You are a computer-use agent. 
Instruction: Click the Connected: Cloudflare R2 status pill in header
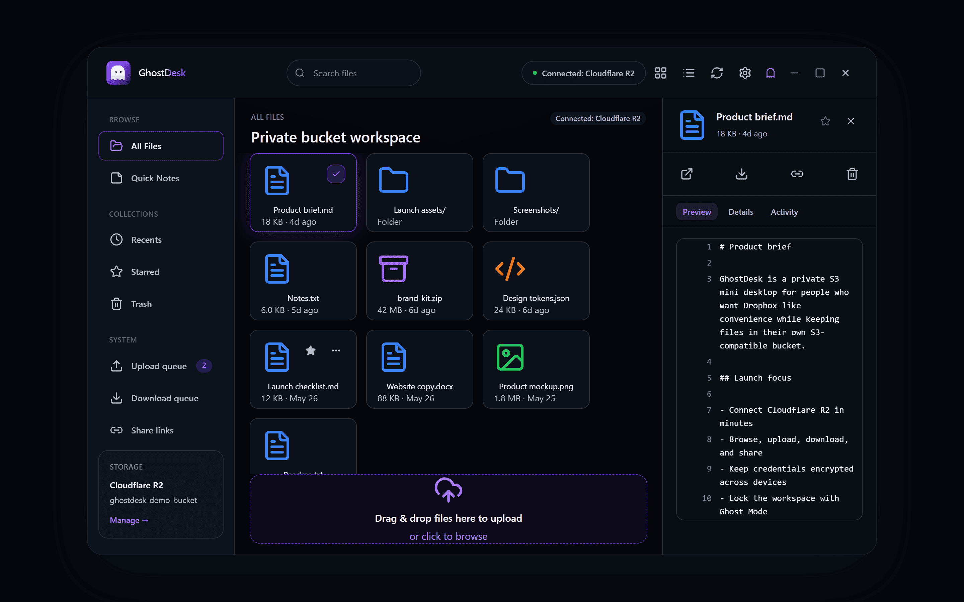pyautogui.click(x=583, y=73)
